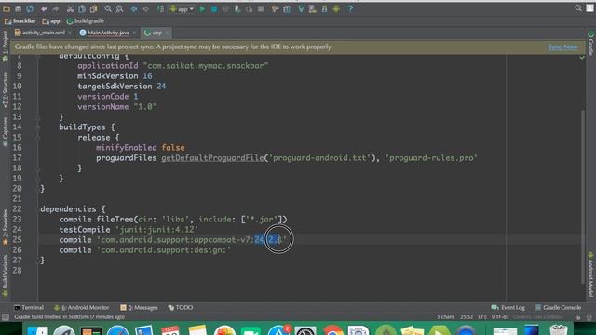The height and width of the screenshot is (335, 596).
Task: Click the Open folder toolbar icon
Action: (7, 8)
